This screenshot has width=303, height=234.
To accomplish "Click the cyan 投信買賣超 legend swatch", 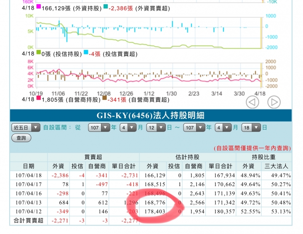I will pos(86,52).
